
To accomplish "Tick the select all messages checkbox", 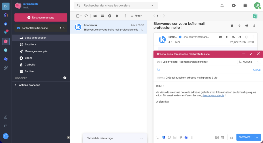I will pyautogui.click(x=78, y=16).
